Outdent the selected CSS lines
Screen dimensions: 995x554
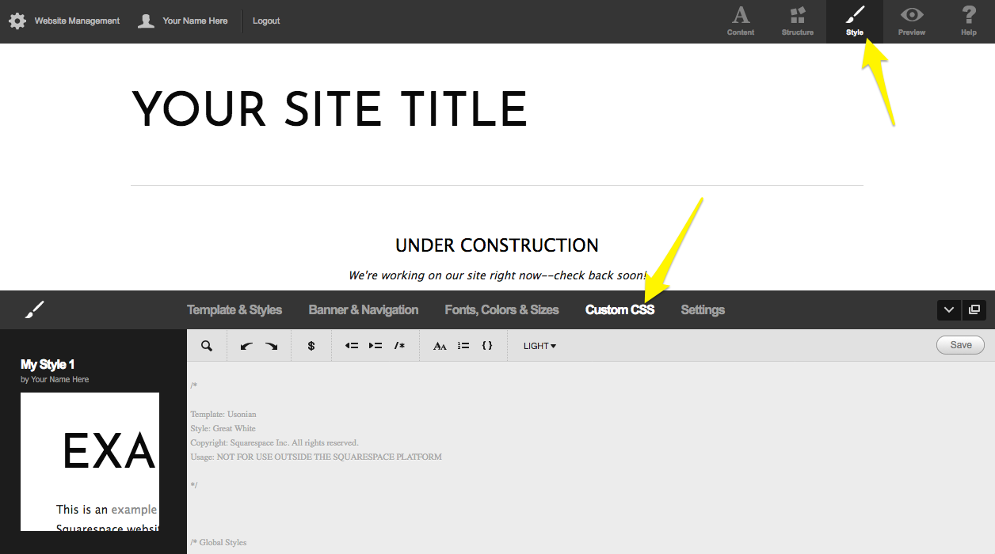[x=352, y=346]
